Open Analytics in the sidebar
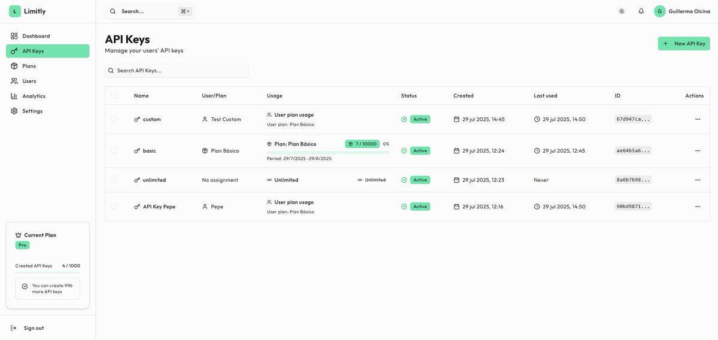 [48, 96]
